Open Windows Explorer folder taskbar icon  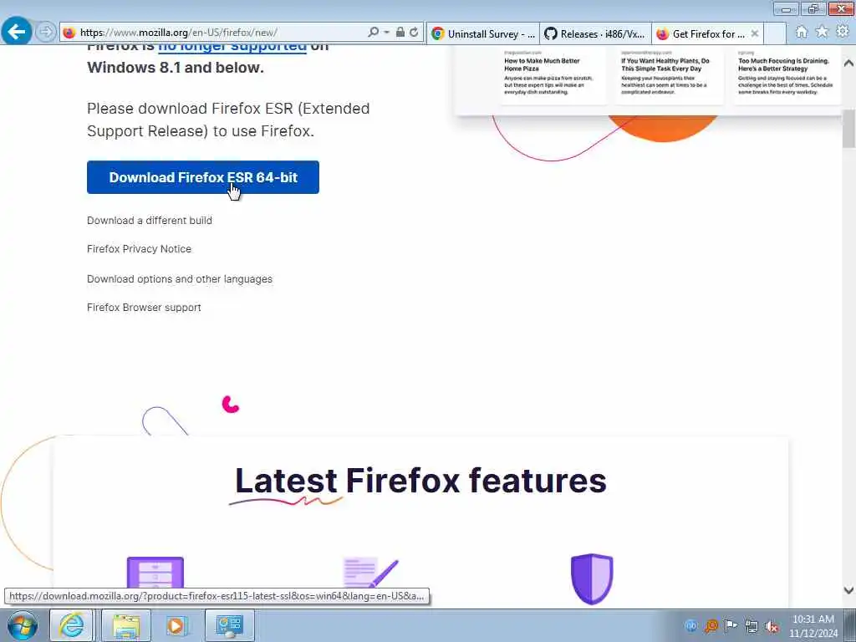[126, 625]
